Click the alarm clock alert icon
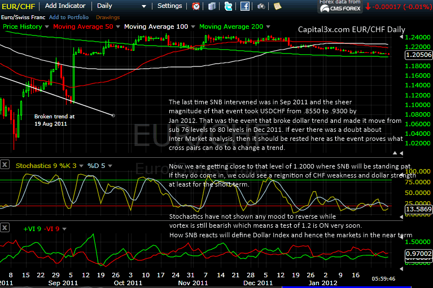 (x=196, y=6)
